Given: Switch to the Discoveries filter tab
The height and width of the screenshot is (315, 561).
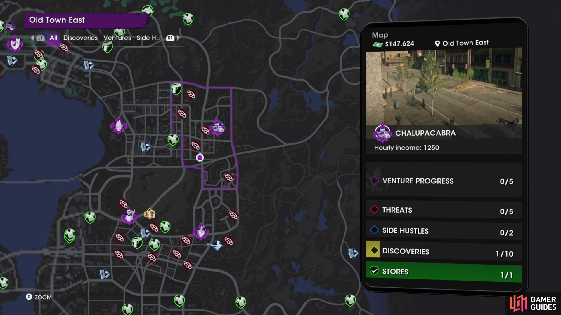Looking at the screenshot, I should click(x=80, y=38).
